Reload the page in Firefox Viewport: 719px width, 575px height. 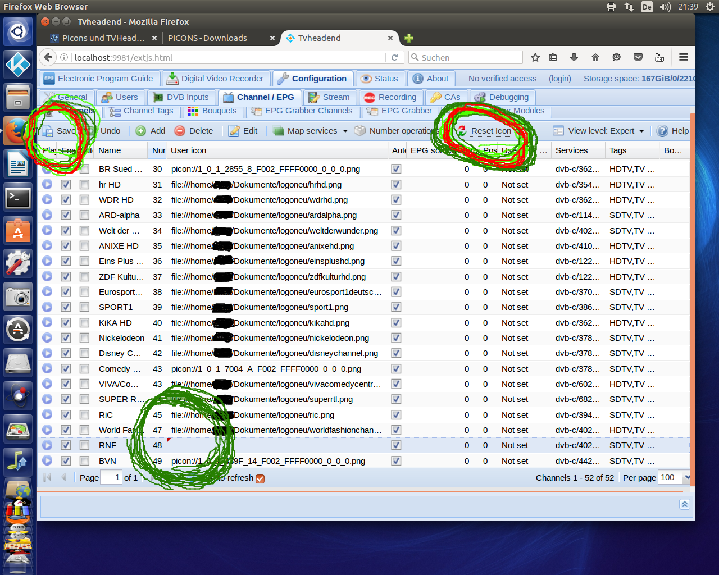click(x=394, y=57)
